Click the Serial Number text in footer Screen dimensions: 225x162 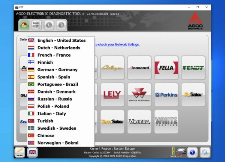click(x=127, y=153)
